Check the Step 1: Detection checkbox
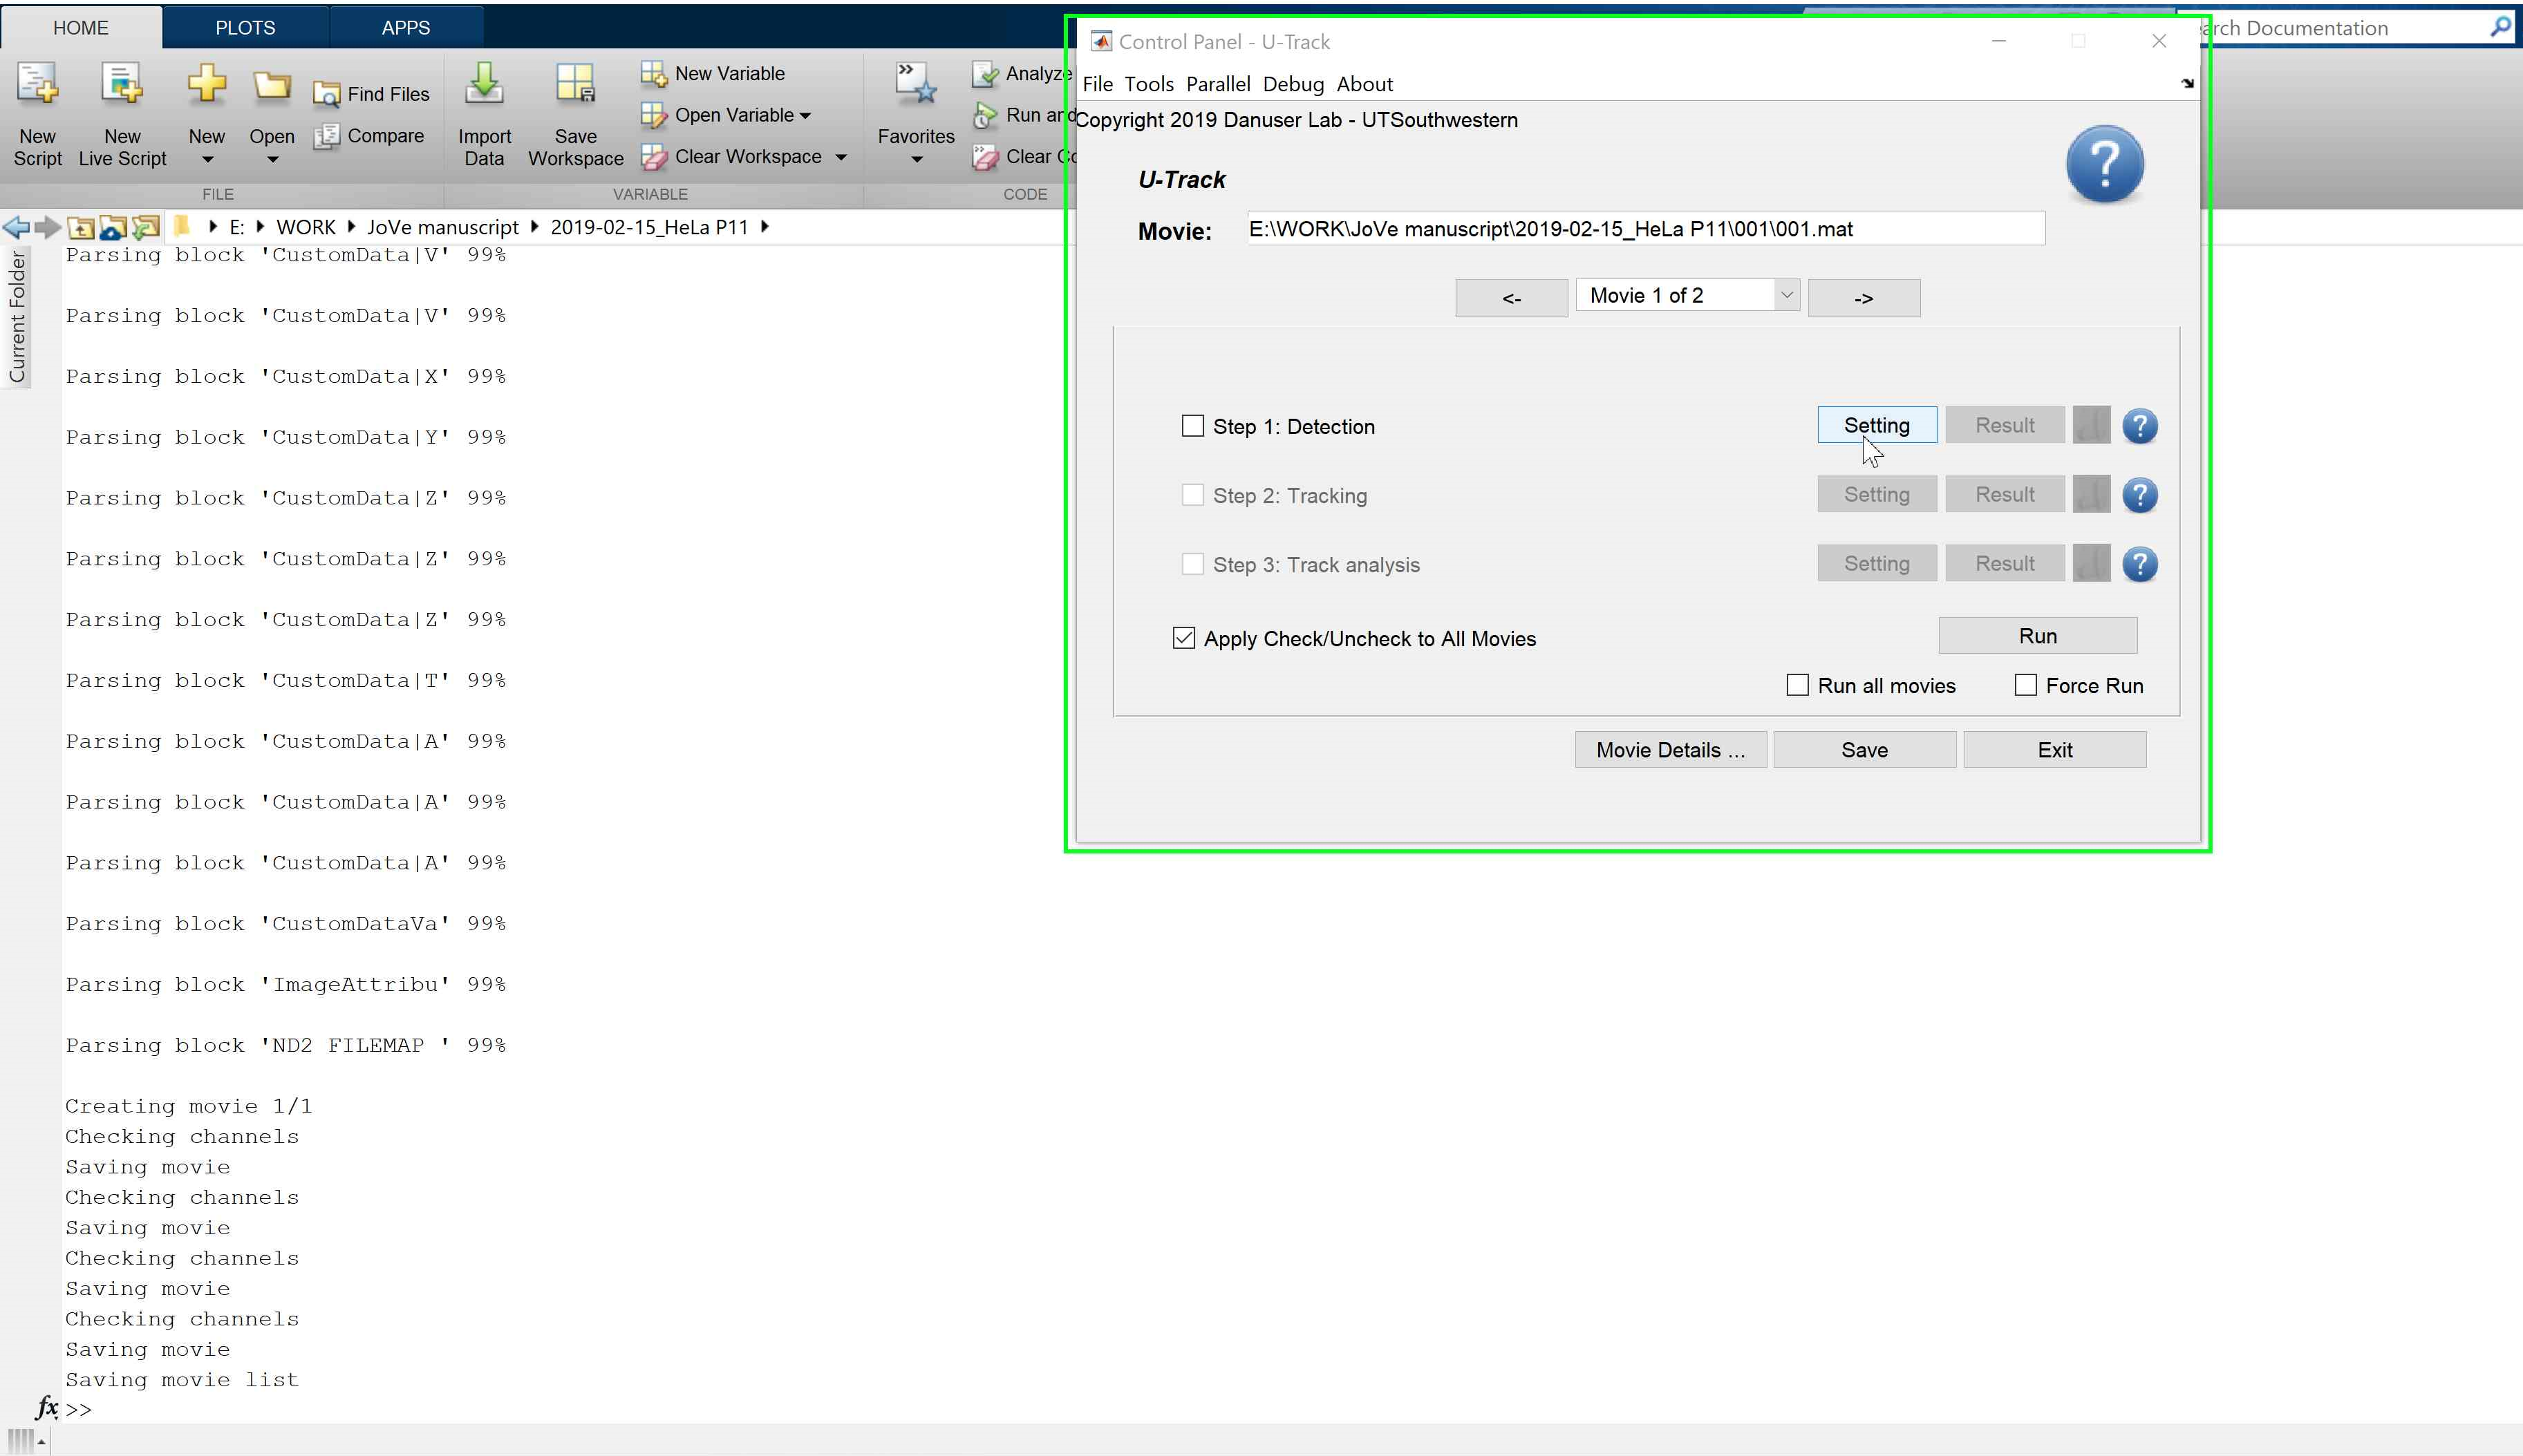This screenshot has width=2523, height=1456. 1192,426
